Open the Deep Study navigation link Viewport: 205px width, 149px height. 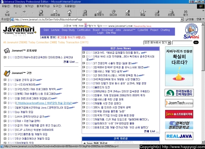[x=68, y=30]
